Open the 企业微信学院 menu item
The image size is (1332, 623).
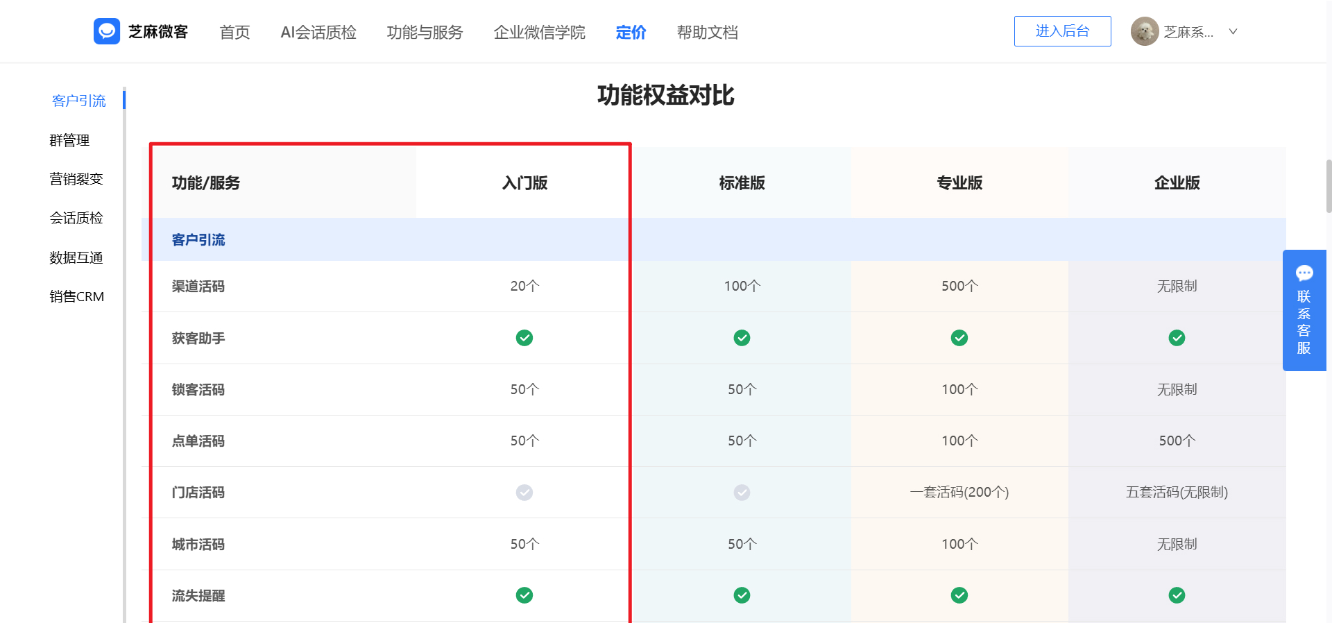pos(539,32)
